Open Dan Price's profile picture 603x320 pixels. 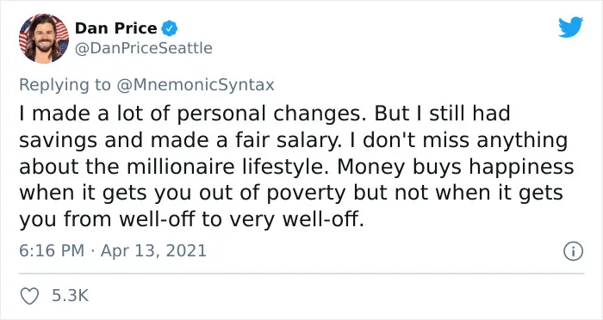point(44,38)
